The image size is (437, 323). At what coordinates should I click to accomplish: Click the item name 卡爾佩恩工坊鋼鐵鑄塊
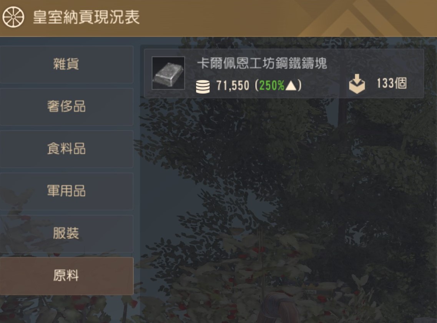click(262, 63)
